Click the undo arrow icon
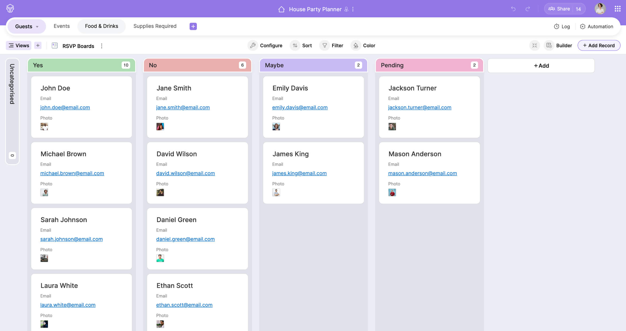This screenshot has width=626, height=331. [x=513, y=9]
